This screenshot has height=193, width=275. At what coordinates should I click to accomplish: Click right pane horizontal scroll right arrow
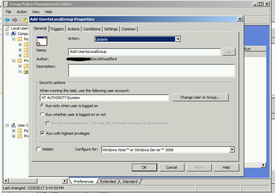(x=263, y=165)
